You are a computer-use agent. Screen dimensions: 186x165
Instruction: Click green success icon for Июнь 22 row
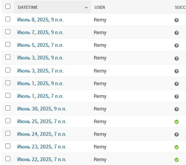tap(176, 160)
